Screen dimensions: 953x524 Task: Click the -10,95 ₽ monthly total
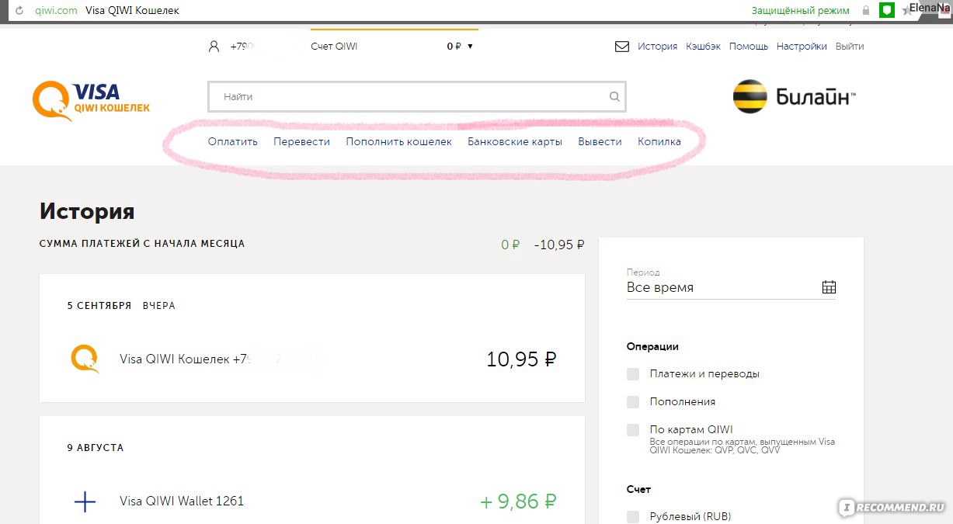(x=559, y=245)
